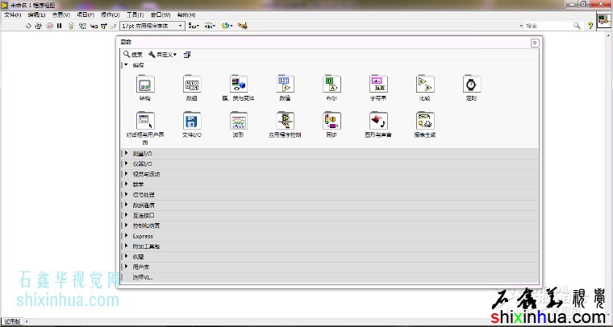Pin the Functions palette with the thumbtack

tap(534, 42)
